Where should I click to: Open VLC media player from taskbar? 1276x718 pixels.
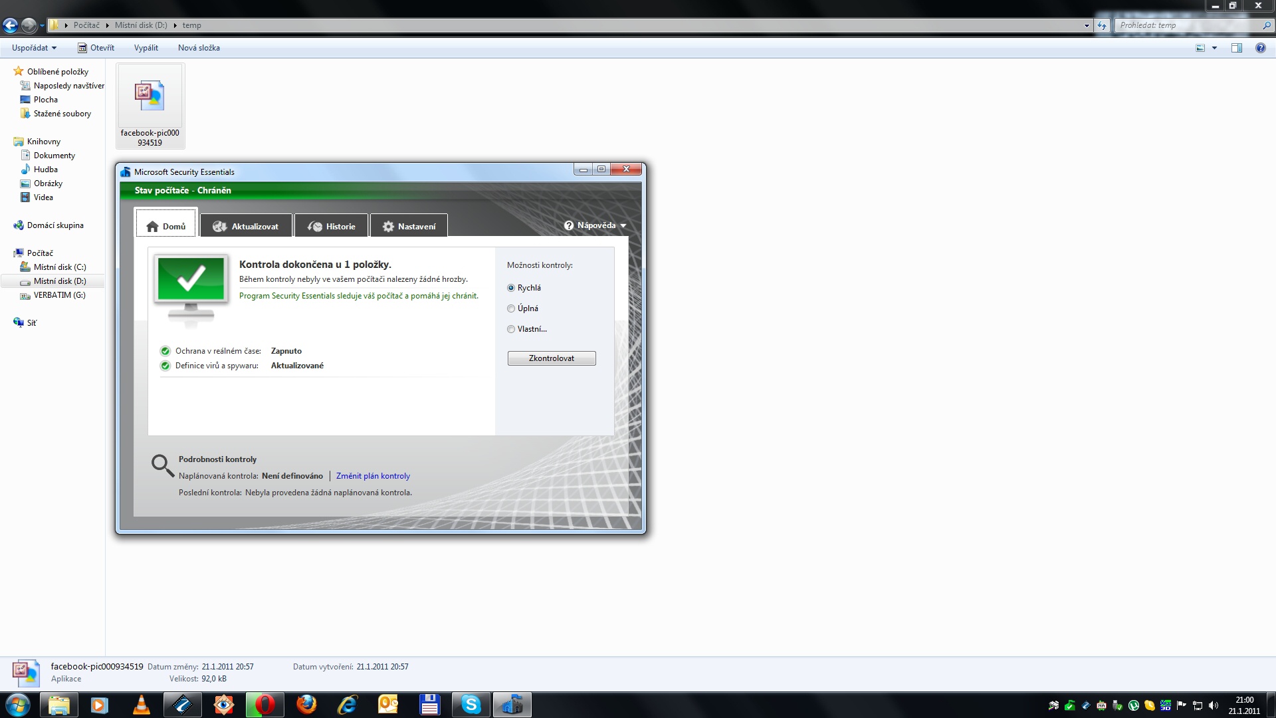tap(141, 705)
